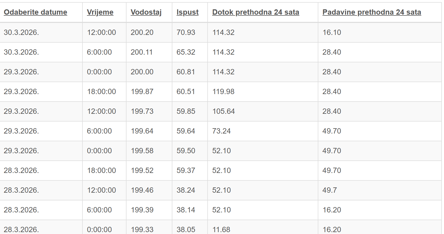Click the Vodostaj value 200.11
This screenshot has width=444, height=234.
(x=141, y=52)
